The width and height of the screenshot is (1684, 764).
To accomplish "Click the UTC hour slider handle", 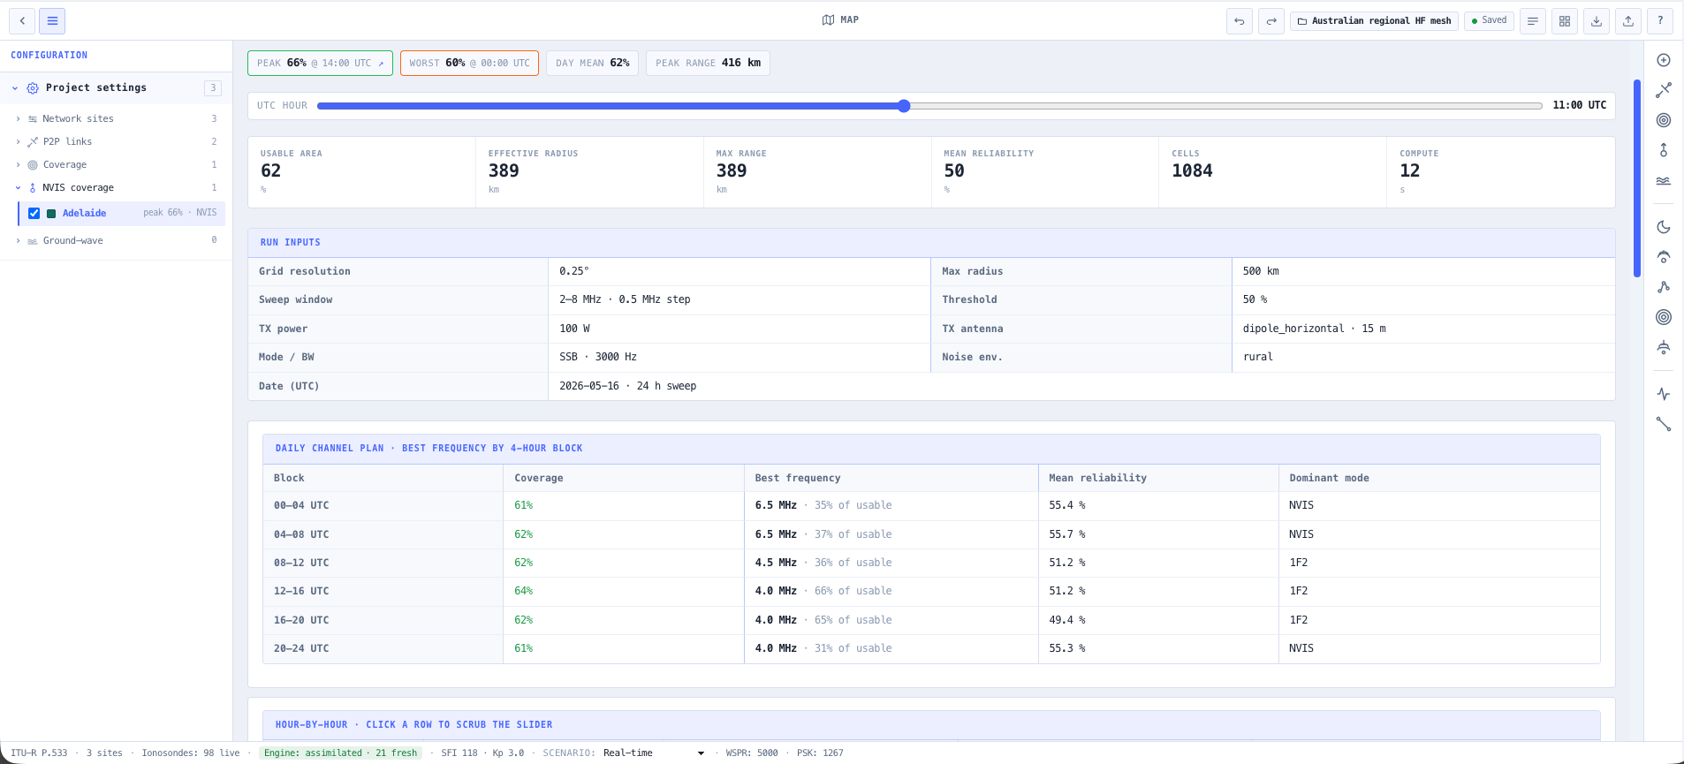I will 904,106.
